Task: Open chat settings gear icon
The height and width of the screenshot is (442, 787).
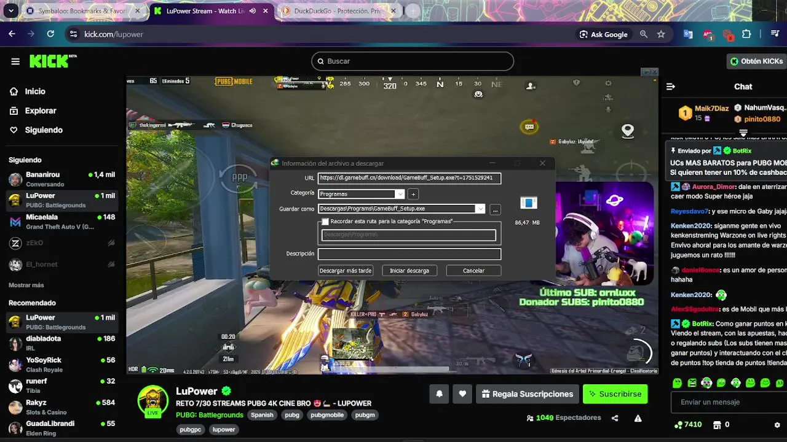Action: (x=777, y=425)
